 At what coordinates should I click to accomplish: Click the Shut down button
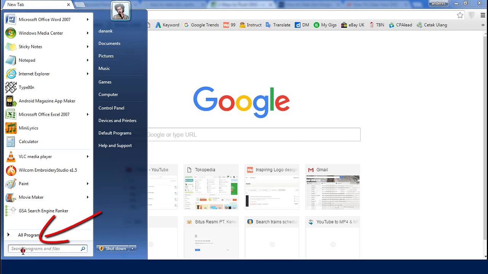pyautogui.click(x=113, y=249)
